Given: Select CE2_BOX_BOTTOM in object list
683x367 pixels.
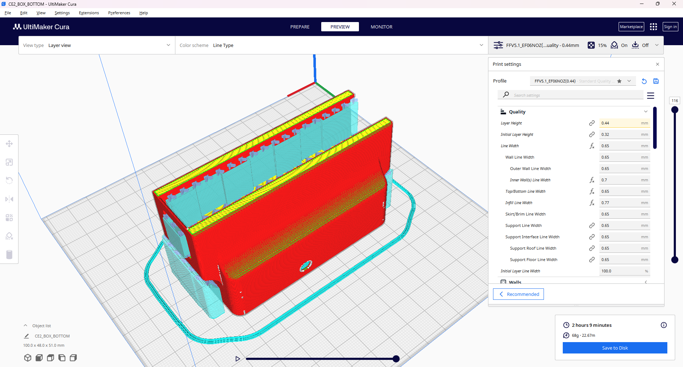Looking at the screenshot, I should pyautogui.click(x=52, y=336).
